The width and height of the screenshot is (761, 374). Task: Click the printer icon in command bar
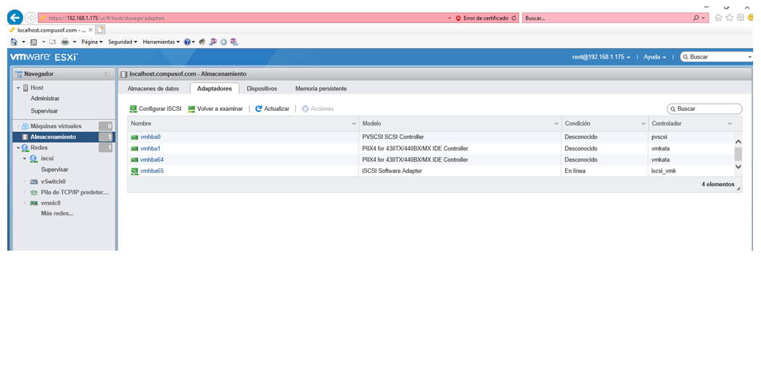click(x=65, y=42)
